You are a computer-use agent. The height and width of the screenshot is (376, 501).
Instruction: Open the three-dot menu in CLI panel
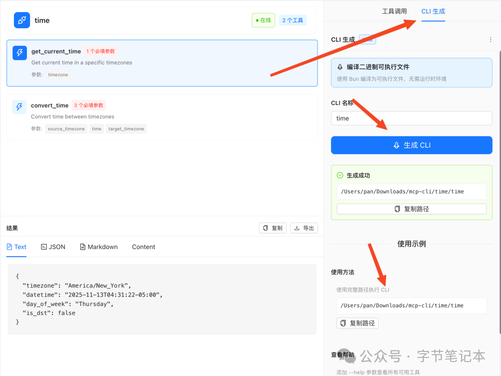point(490,39)
